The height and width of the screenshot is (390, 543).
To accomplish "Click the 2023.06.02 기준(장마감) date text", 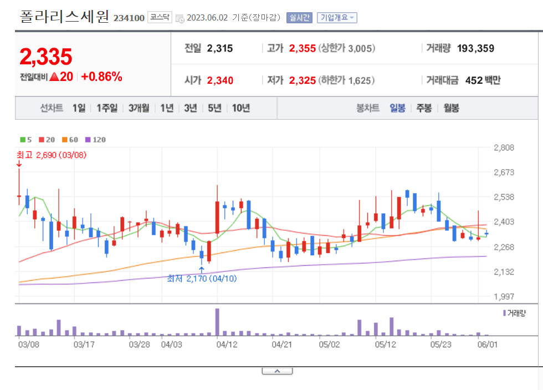I will (233, 18).
